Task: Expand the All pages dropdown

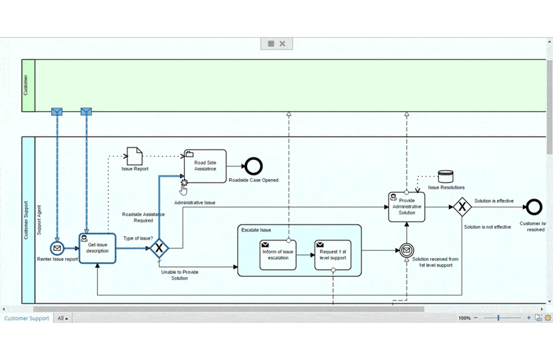Action: pos(63,318)
